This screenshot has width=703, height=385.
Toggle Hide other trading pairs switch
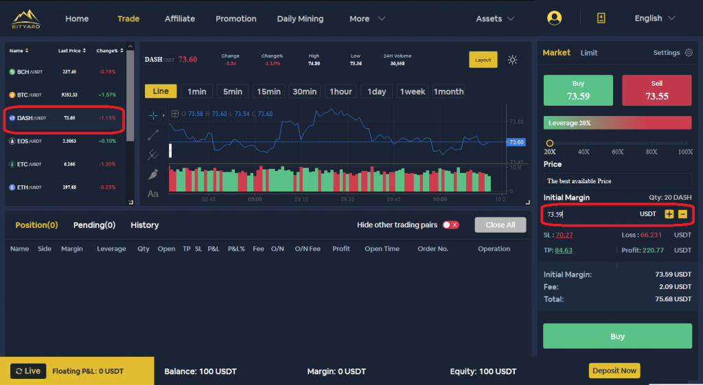[450, 225]
